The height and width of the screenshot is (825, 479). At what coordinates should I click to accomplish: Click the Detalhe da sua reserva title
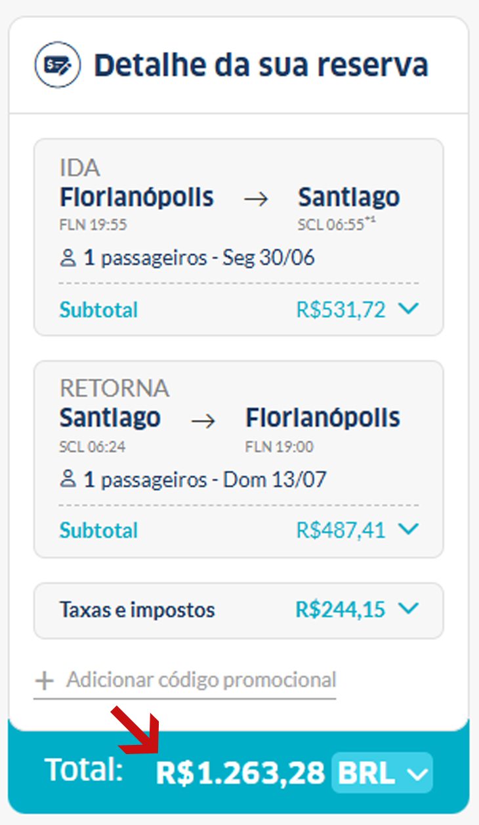(x=261, y=66)
